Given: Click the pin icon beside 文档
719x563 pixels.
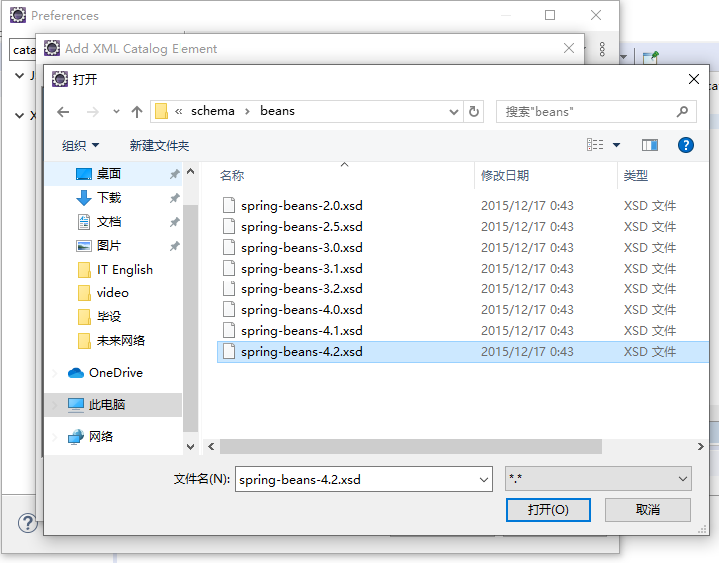Looking at the screenshot, I should [x=174, y=222].
